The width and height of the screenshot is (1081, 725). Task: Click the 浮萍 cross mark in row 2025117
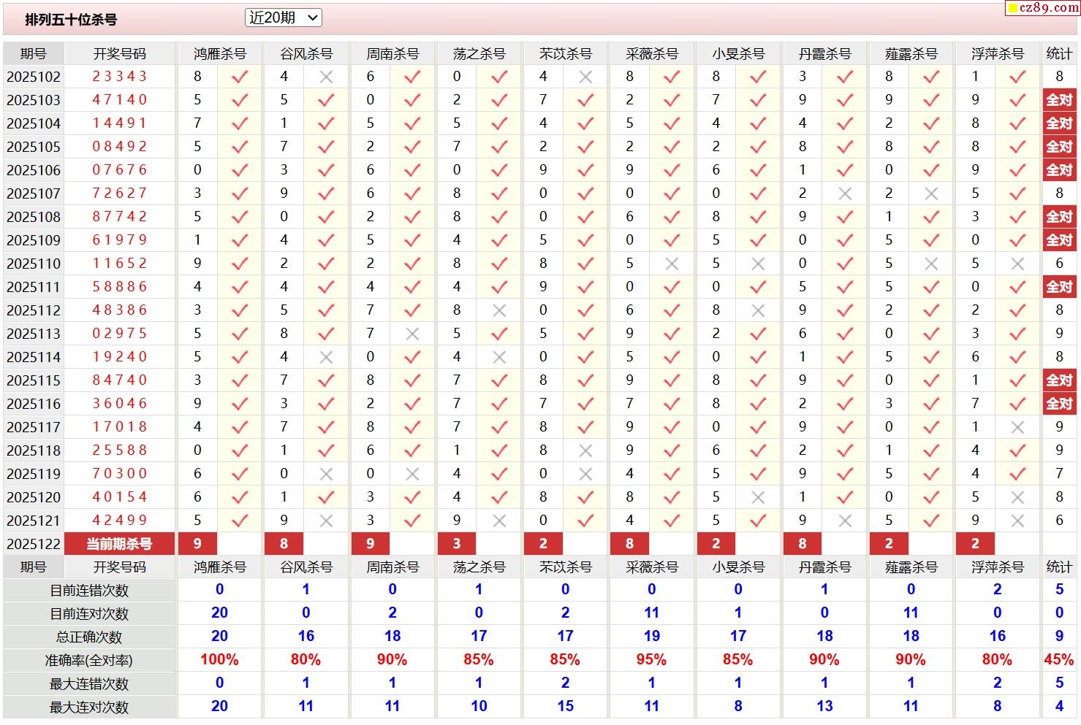(x=1017, y=427)
